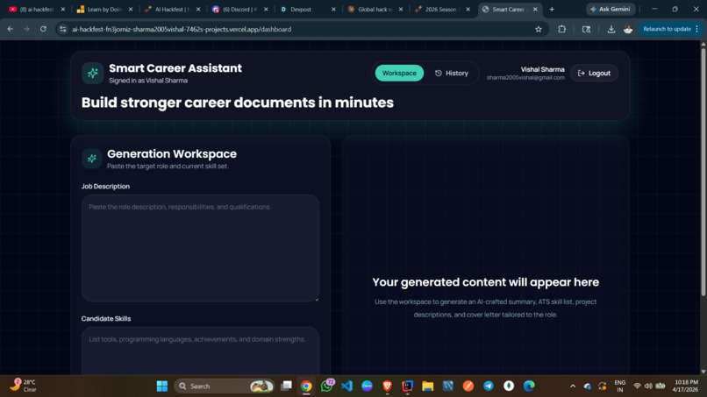707x397 pixels.
Task: Open Ask Gemini button
Action: [x=611, y=9]
